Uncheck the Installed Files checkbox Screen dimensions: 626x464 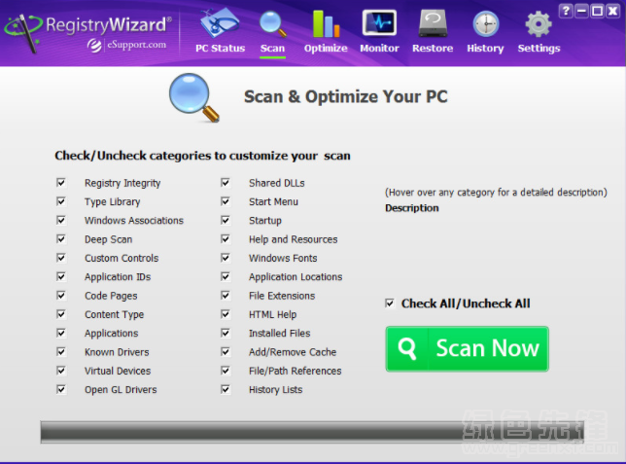point(226,333)
